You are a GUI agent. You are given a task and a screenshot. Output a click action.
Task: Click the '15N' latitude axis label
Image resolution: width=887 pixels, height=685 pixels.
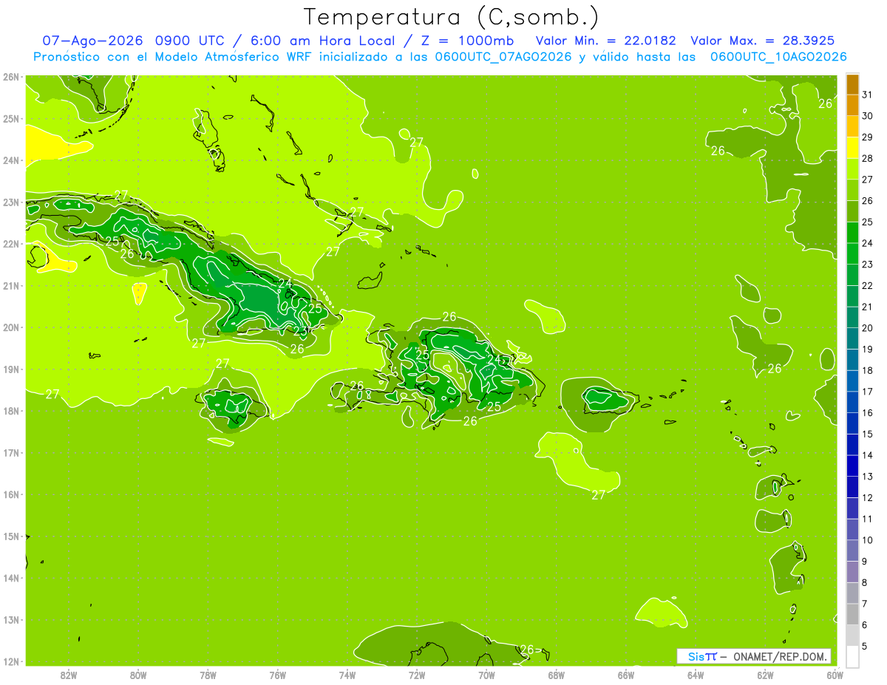point(10,536)
